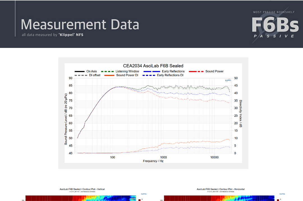Click the red dash-dot Sound Power legend line
Image resolution: width=303 pixels, height=201 pixels.
[196, 71]
